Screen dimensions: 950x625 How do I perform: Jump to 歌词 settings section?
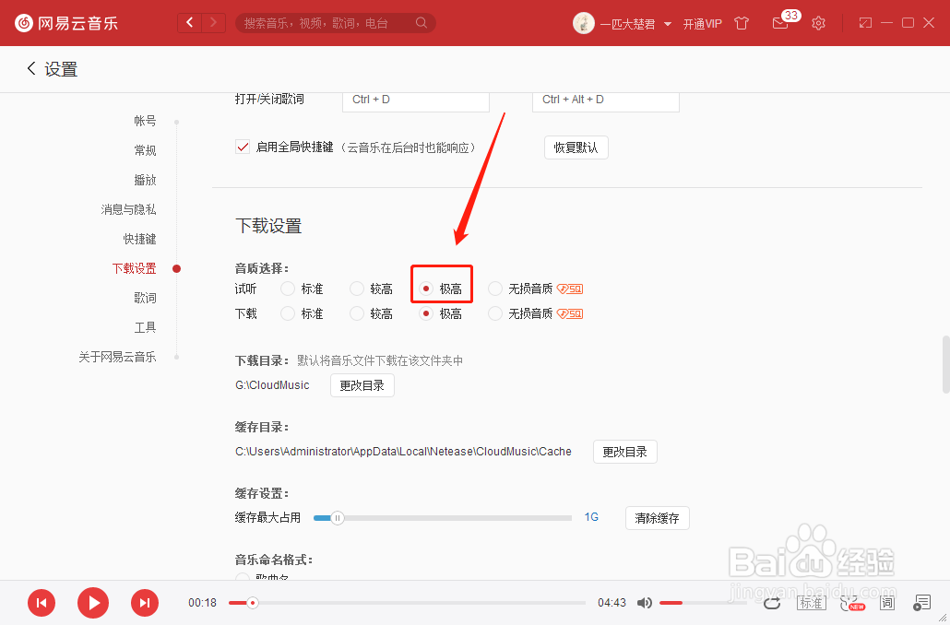pyautogui.click(x=146, y=298)
